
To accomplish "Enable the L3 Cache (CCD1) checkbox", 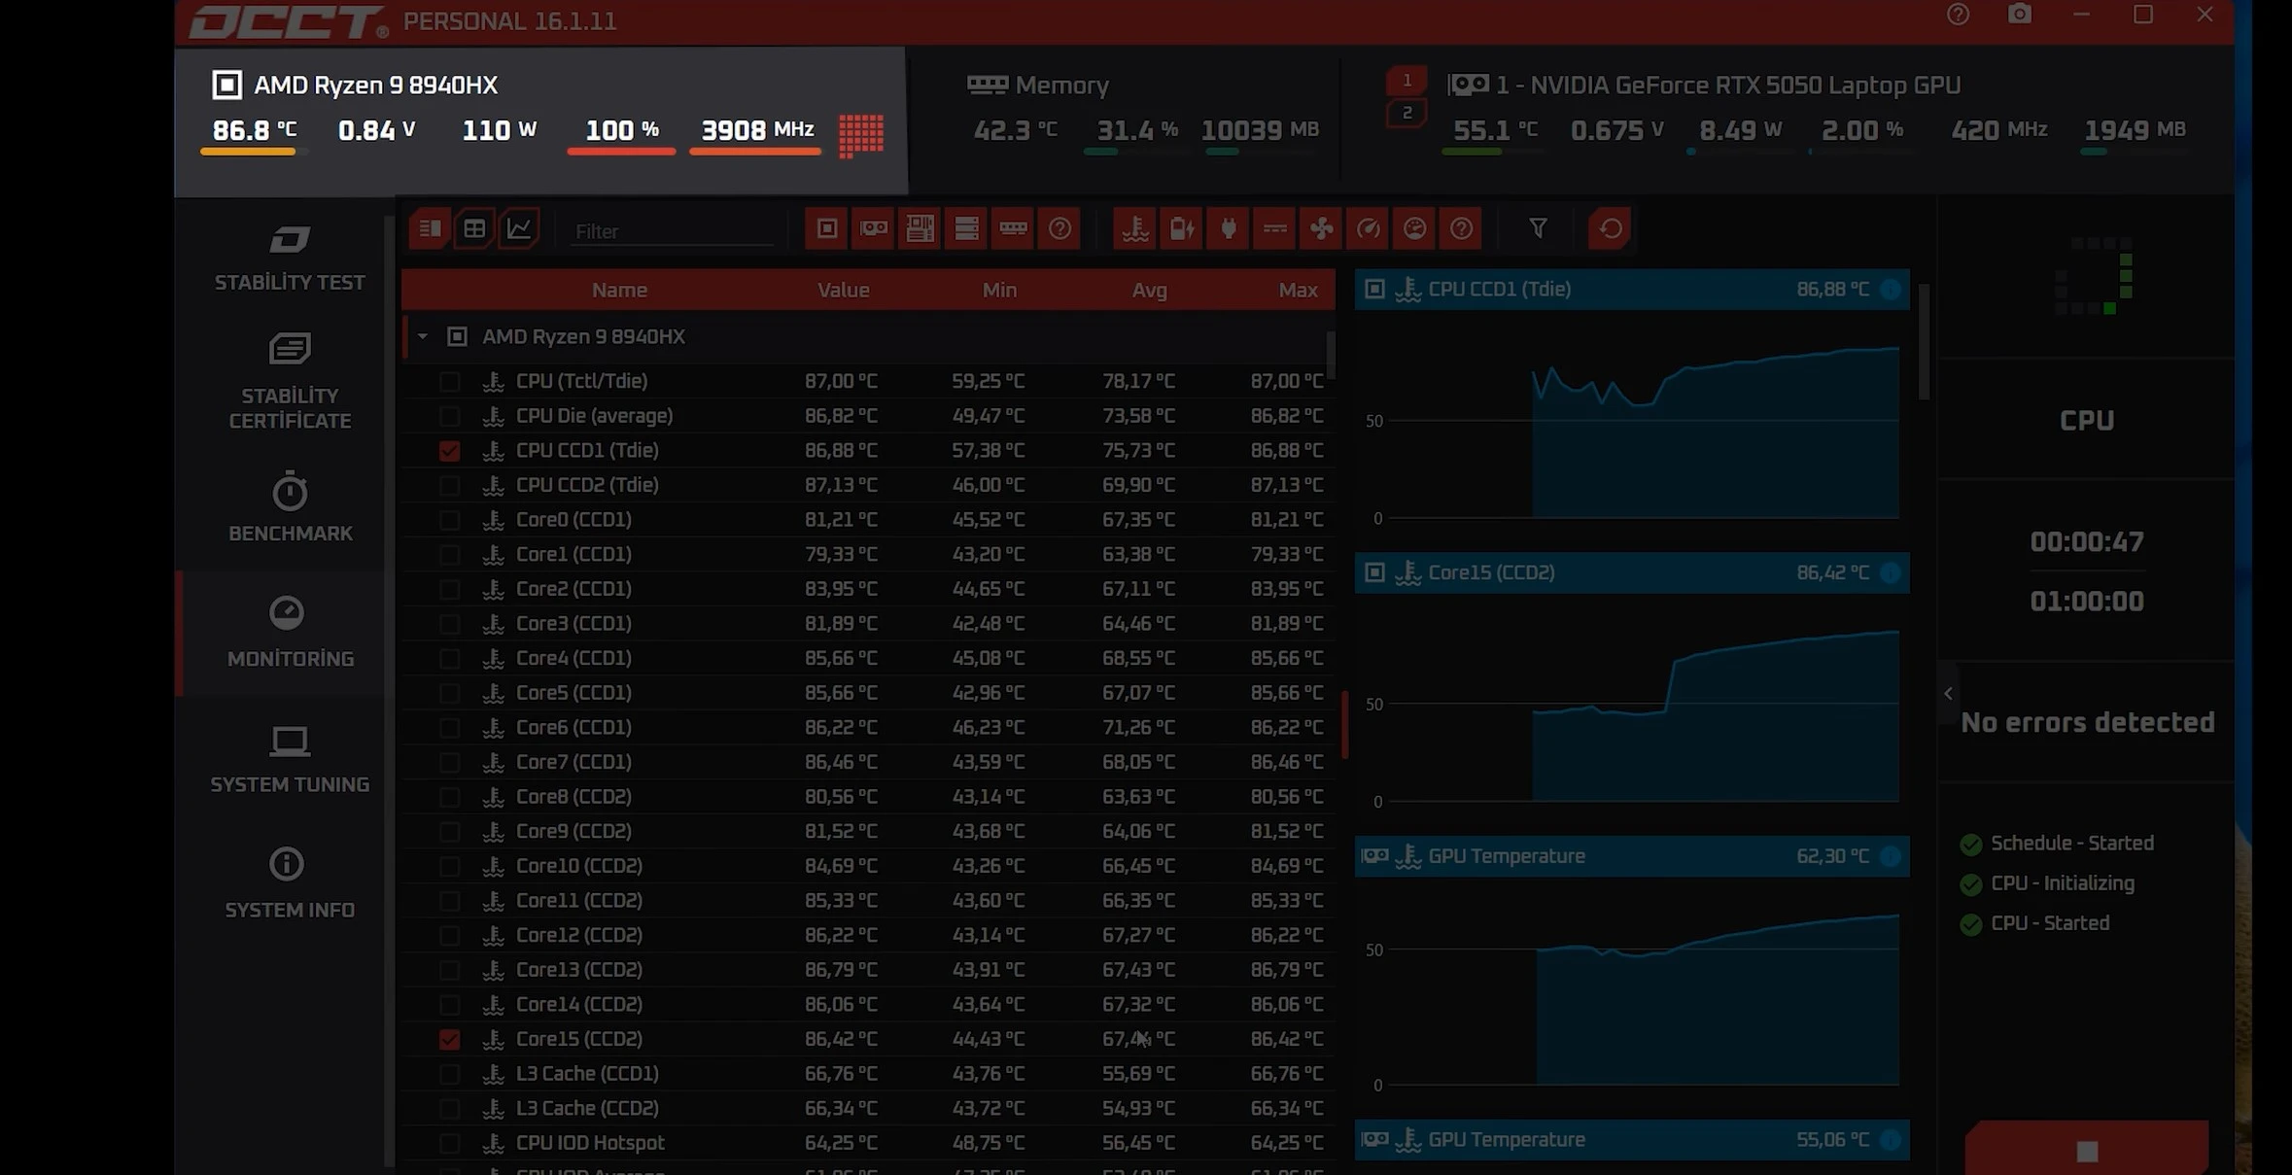I will tap(449, 1074).
